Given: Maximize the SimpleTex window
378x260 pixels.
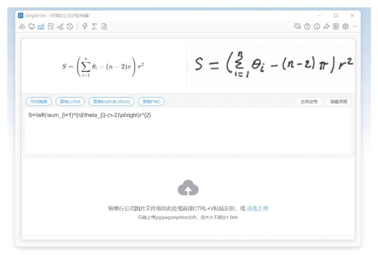Looking at the screenshot, I should click(x=335, y=16).
